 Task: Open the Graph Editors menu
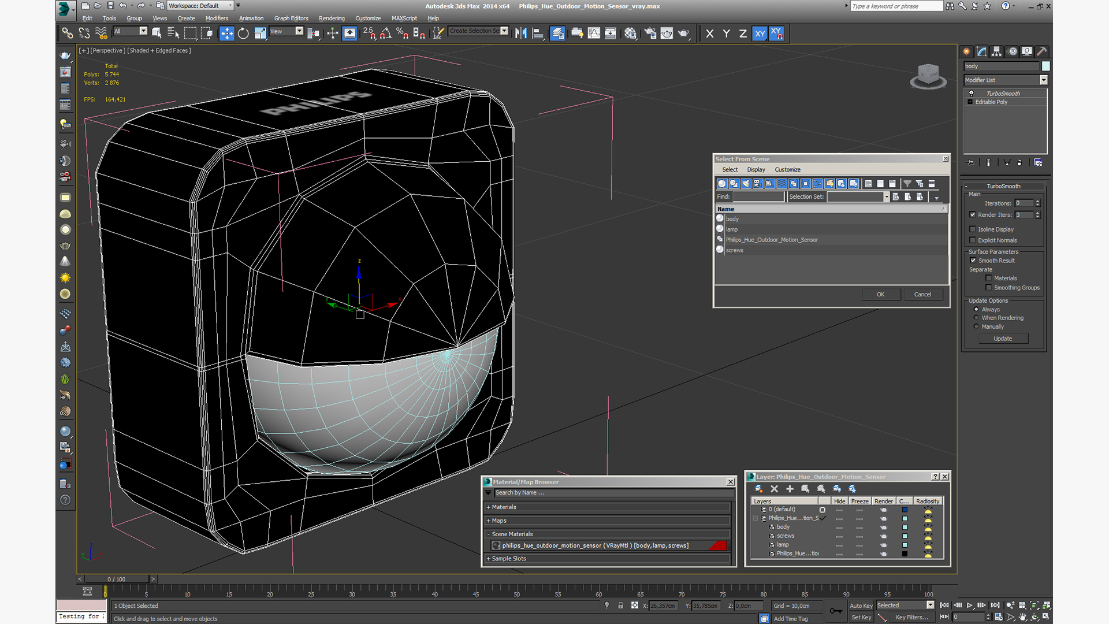click(x=291, y=18)
